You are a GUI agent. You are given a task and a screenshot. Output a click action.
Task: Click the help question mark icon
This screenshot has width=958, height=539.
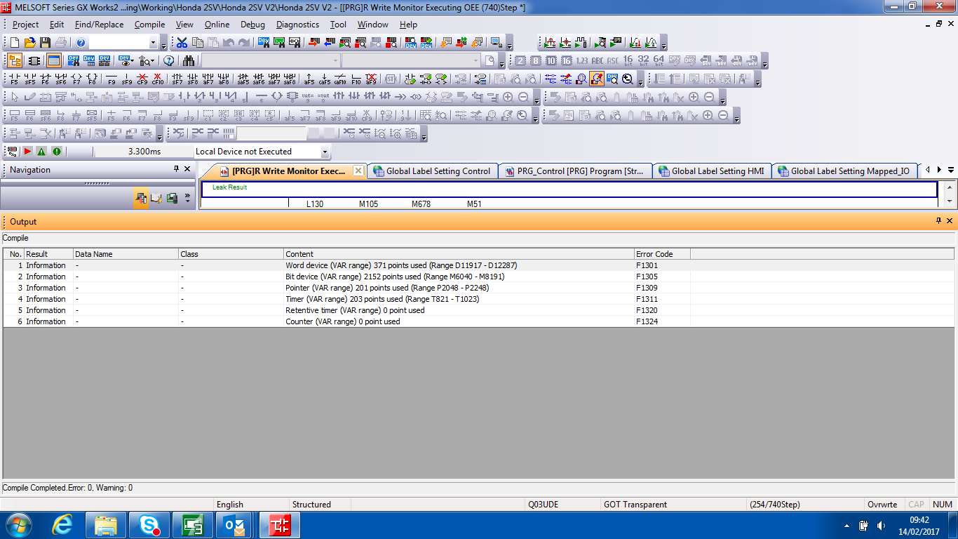(81, 43)
